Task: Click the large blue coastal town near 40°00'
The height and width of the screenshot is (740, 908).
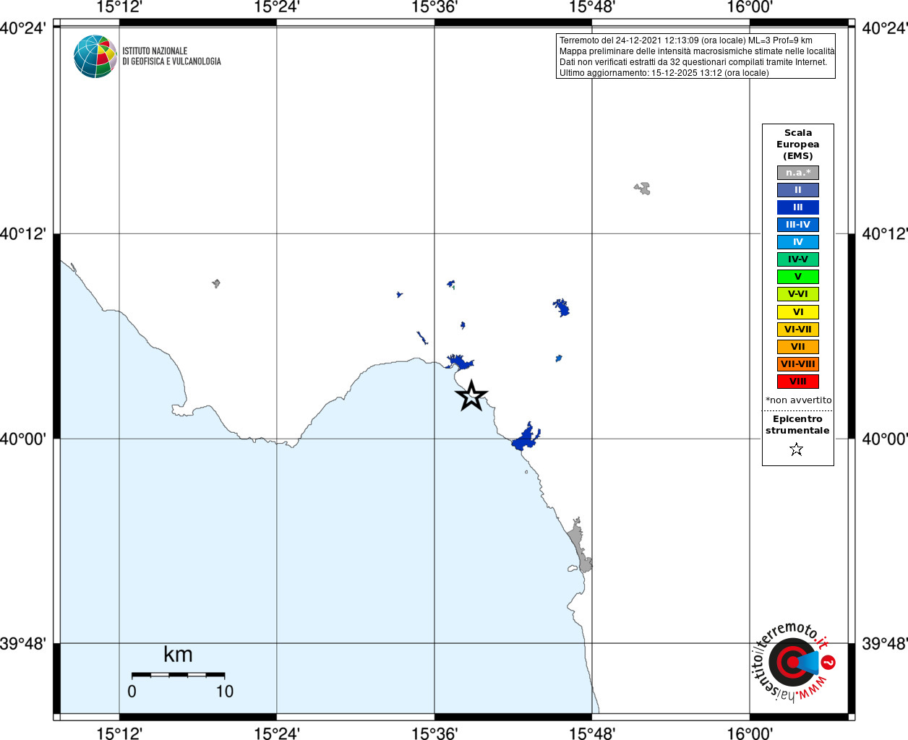Action: click(526, 437)
